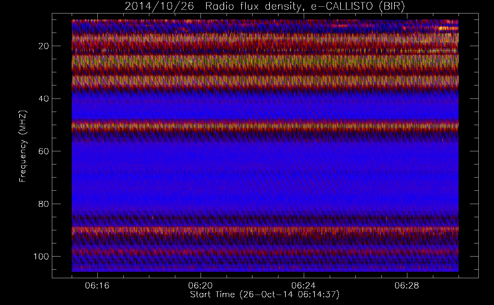The width and height of the screenshot is (494, 305).
Task: Click the 60 frequency tick label
Action: pyautogui.click(x=44, y=151)
